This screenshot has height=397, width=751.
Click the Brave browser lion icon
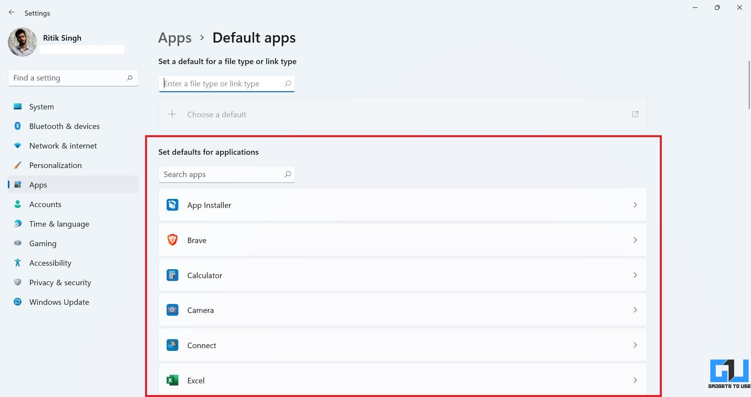[172, 240]
